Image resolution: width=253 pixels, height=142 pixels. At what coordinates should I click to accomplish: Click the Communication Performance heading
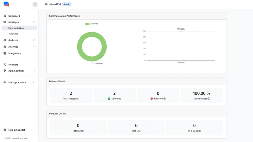coord(65,16)
